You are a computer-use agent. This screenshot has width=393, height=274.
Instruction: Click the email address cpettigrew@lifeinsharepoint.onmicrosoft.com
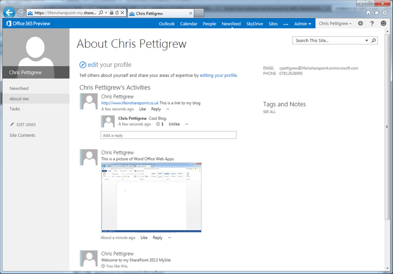(319, 68)
